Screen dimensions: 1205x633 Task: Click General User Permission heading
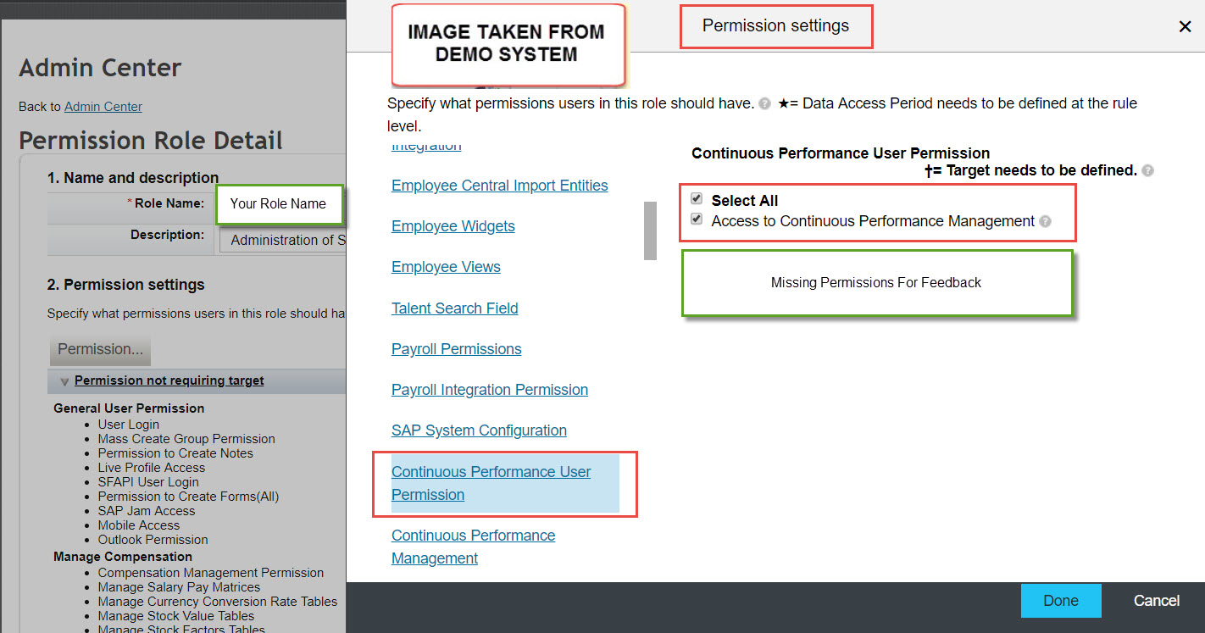click(129, 408)
